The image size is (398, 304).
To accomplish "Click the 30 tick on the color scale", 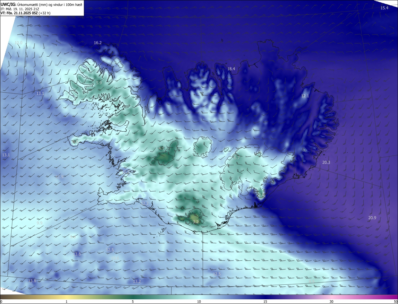I will tap(331, 302).
